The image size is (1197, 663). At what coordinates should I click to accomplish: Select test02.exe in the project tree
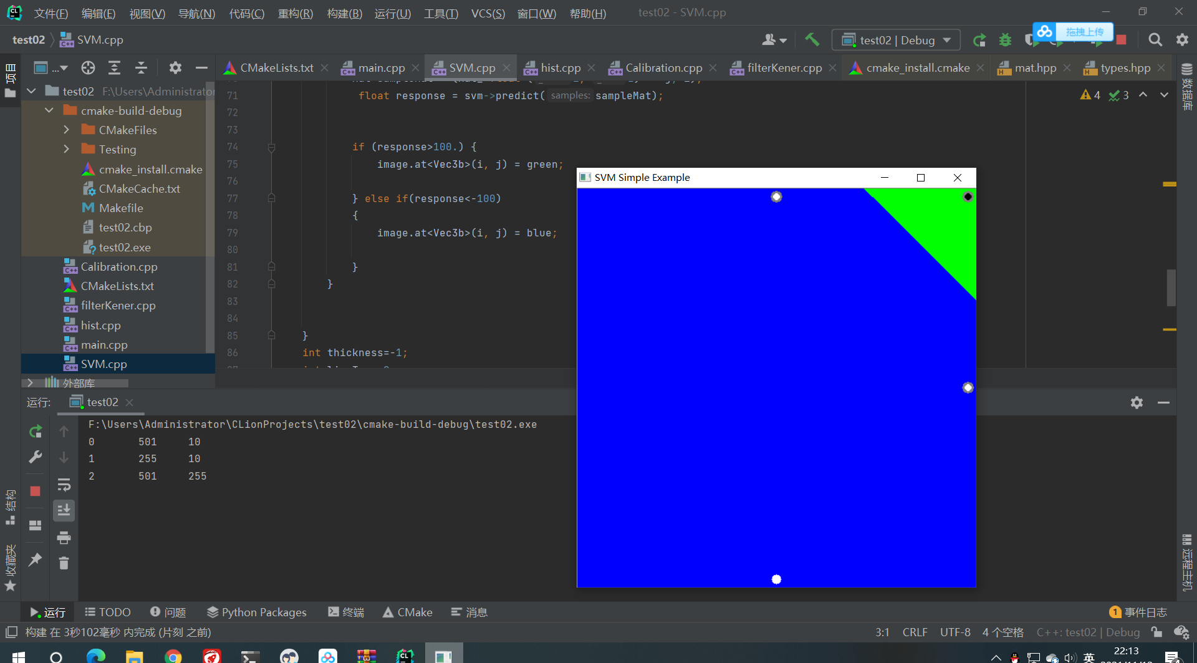click(x=125, y=247)
